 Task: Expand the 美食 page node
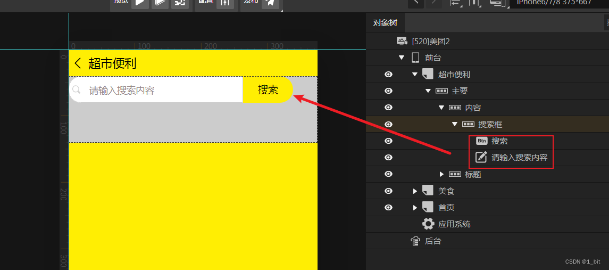pos(415,191)
